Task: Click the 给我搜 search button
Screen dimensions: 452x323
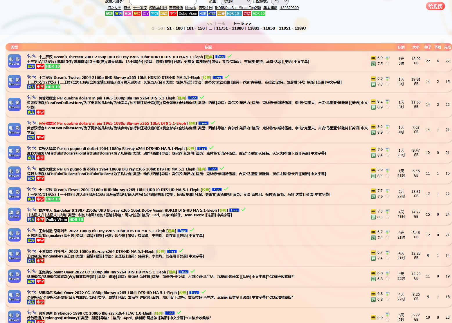Action: (x=435, y=6)
